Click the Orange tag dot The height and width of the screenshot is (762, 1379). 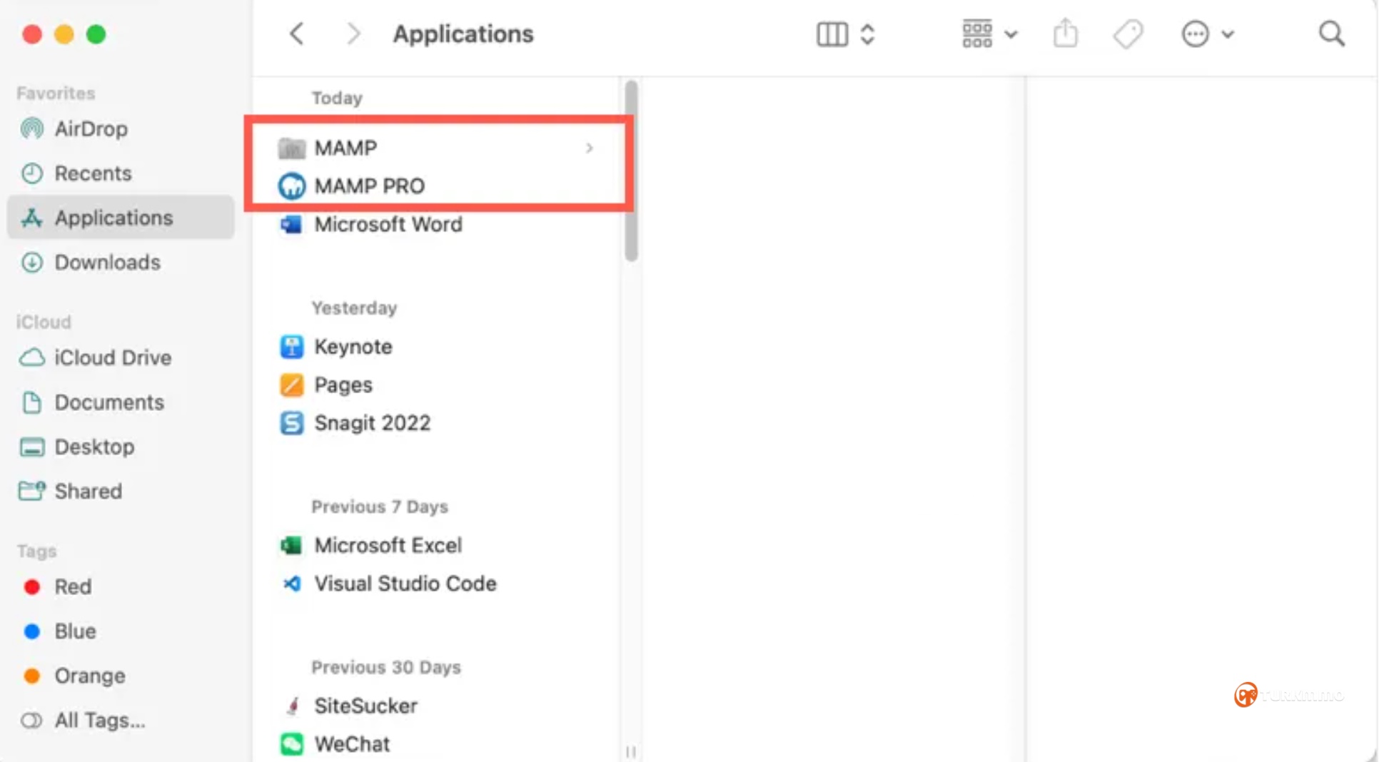(32, 676)
